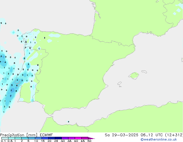This screenshot has height=142, width=183.
Task: Select the 45–50 mm legend swatch
Action: pyautogui.click(x=85, y=138)
